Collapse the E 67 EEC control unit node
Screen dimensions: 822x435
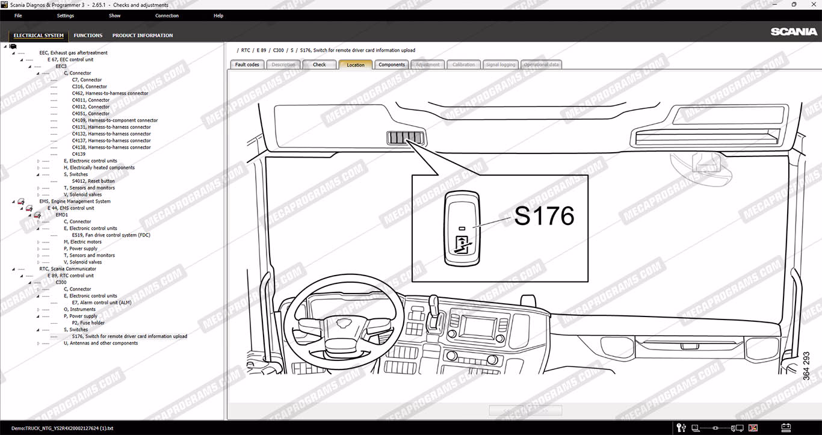(21, 60)
